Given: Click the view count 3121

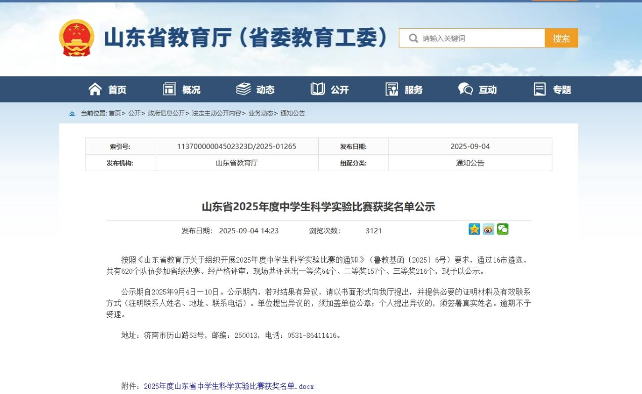Looking at the screenshot, I should [374, 231].
